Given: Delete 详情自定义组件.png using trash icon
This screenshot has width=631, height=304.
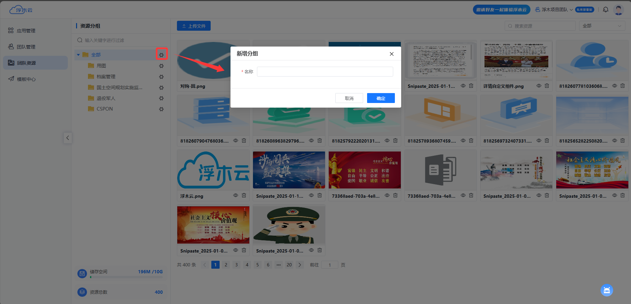Looking at the screenshot, I should click(x=547, y=86).
